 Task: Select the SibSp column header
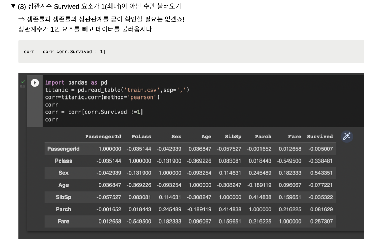coord(233,136)
